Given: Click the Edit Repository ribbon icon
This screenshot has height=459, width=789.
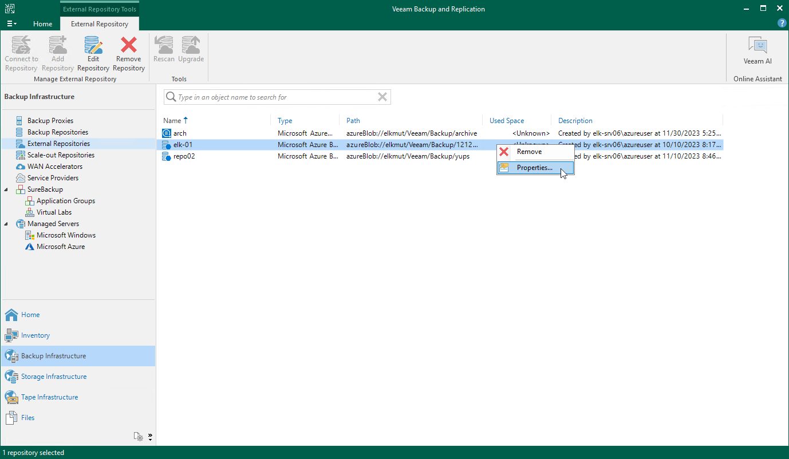Looking at the screenshot, I should click(93, 45).
